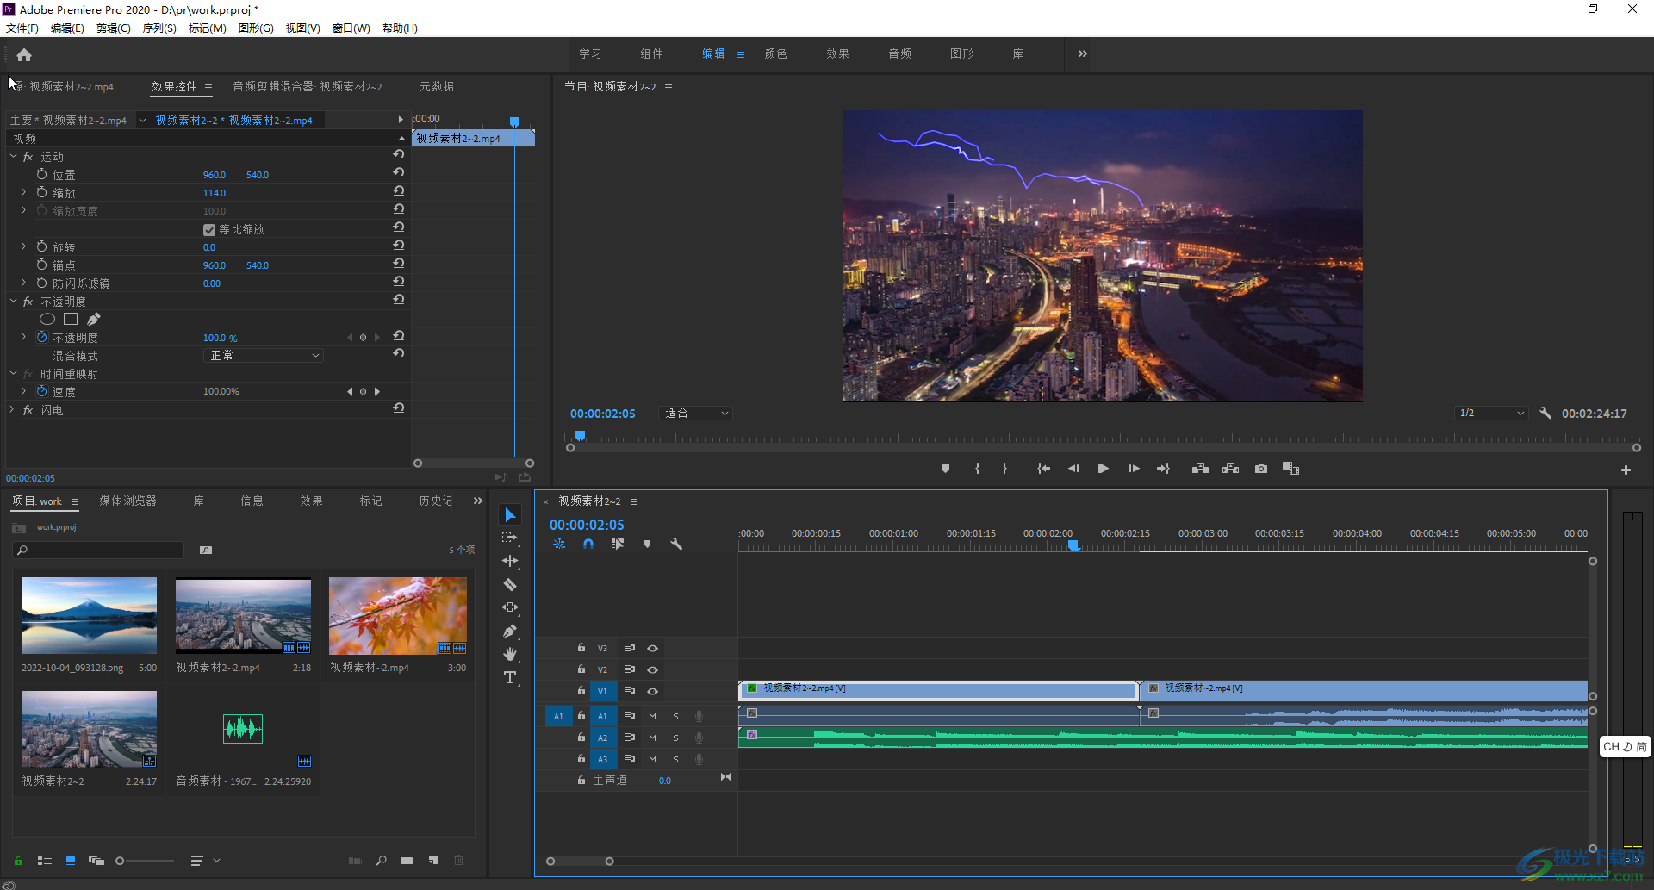Switch project panel to list view
This screenshot has height=890, width=1654.
(45, 861)
